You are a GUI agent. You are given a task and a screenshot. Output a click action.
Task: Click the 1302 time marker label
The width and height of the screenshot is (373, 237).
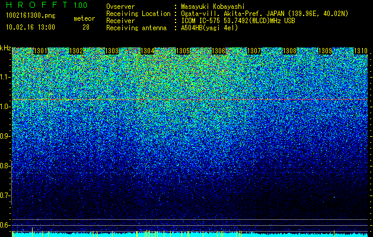pyautogui.click(x=76, y=51)
